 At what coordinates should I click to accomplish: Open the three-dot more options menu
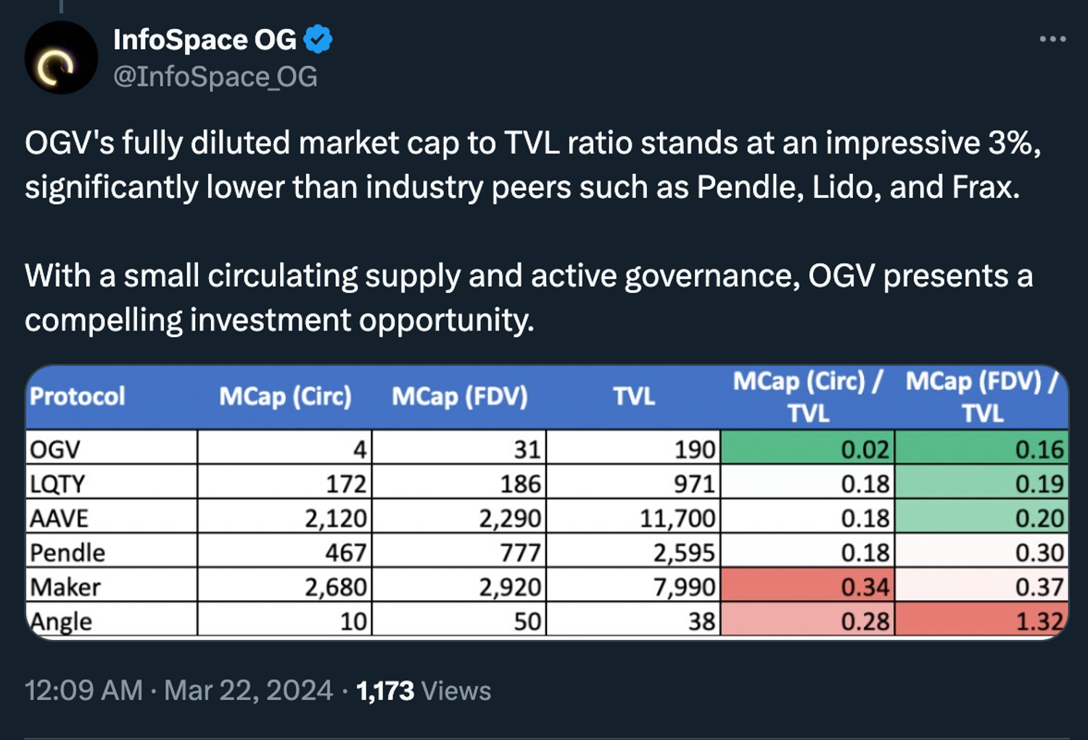(x=1052, y=39)
